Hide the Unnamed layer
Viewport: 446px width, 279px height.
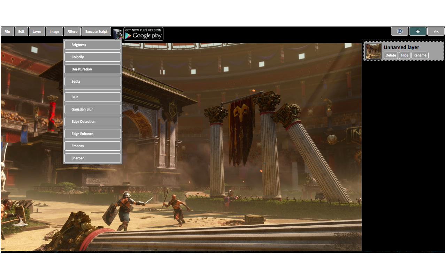pos(405,55)
